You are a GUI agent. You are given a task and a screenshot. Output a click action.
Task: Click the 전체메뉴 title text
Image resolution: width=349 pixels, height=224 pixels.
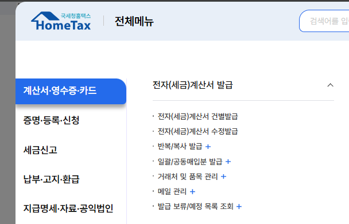(x=134, y=21)
